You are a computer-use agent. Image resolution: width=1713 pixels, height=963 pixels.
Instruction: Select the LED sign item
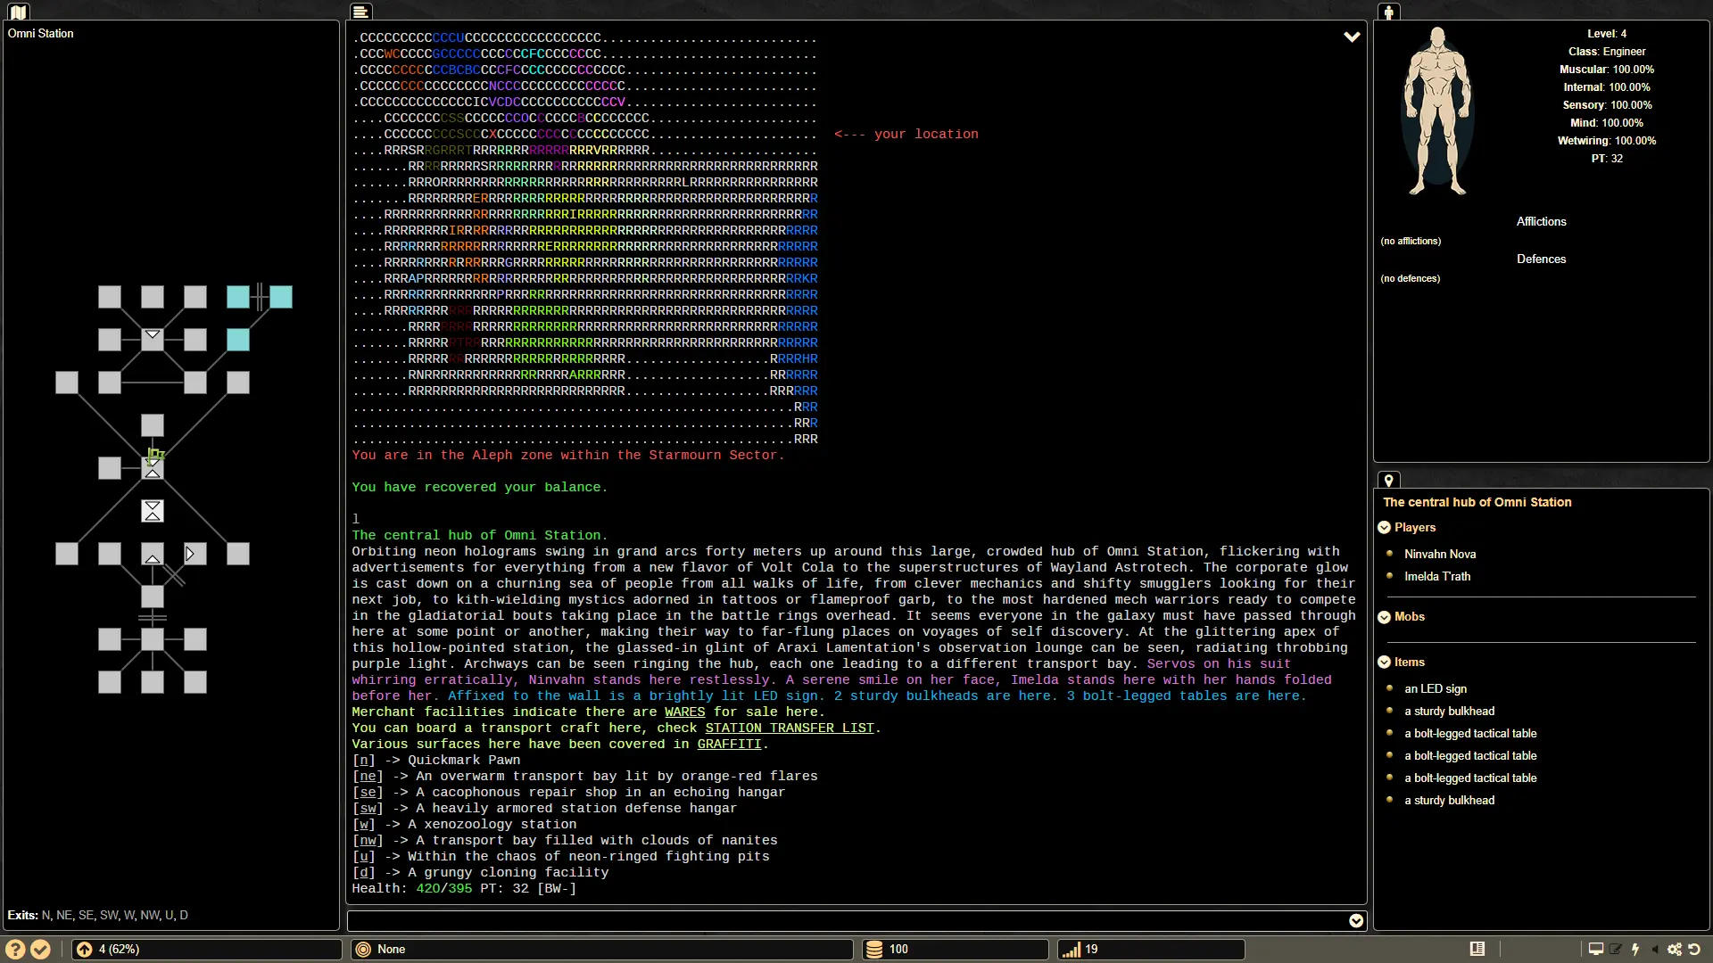point(1436,689)
